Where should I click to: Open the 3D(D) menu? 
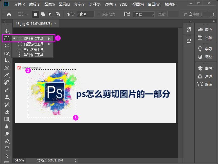[124, 4]
